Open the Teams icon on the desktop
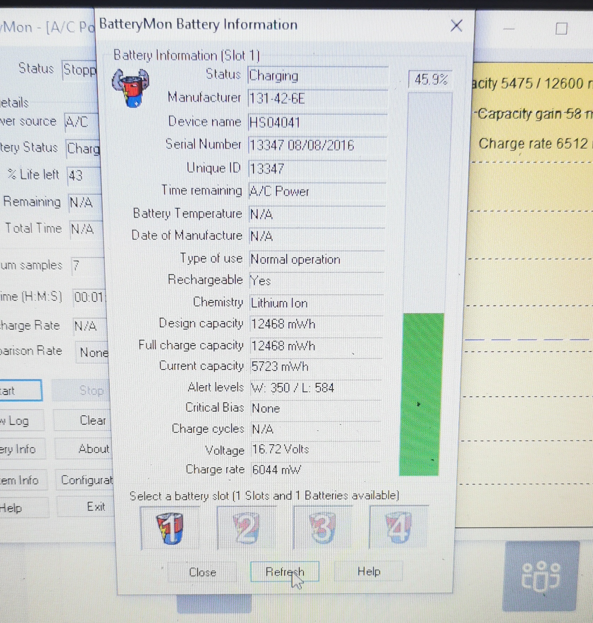The height and width of the screenshot is (623, 593). [x=540, y=576]
